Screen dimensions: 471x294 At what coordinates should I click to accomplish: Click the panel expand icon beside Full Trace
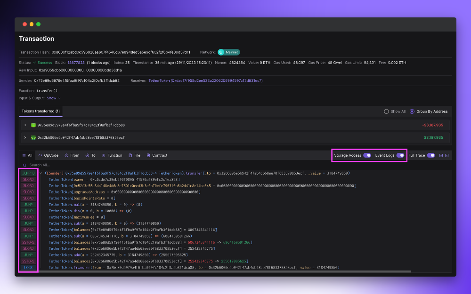[441, 155]
